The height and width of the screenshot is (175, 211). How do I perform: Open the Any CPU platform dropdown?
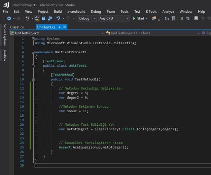(113, 18)
